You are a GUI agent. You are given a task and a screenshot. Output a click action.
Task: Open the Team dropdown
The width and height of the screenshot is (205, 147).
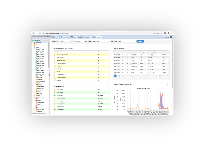coord(101,41)
